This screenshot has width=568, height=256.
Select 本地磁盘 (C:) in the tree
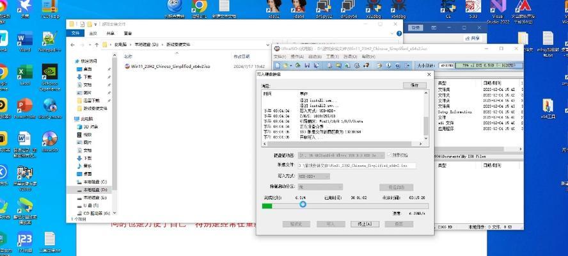tap(91, 182)
